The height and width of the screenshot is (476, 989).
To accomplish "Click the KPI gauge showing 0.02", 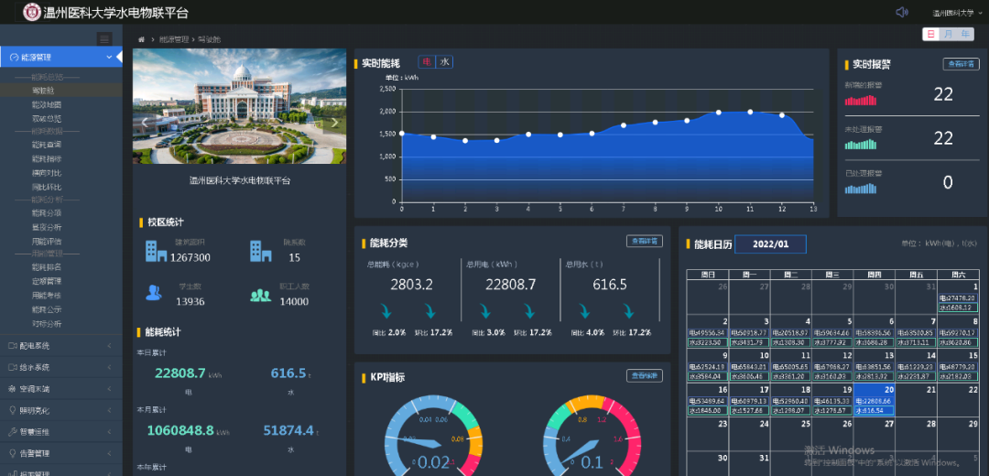I will pyautogui.click(x=433, y=435).
